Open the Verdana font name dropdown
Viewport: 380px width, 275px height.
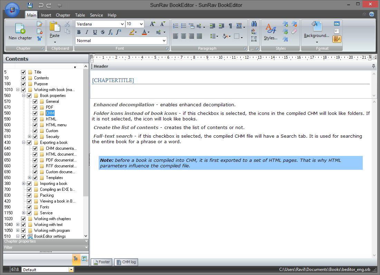(x=122, y=24)
